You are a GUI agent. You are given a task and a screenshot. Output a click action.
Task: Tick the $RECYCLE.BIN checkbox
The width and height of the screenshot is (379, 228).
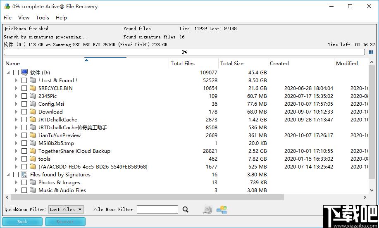pos(24,88)
